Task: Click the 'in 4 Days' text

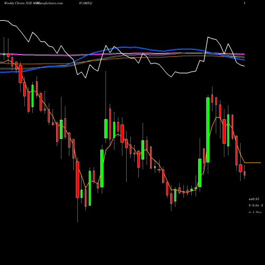Action: coord(255,212)
